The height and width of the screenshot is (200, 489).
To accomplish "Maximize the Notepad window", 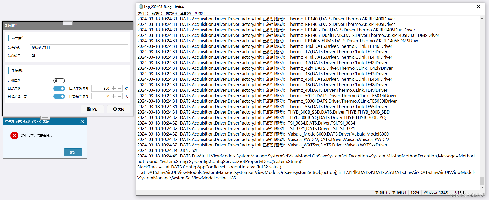I will click(466, 7).
